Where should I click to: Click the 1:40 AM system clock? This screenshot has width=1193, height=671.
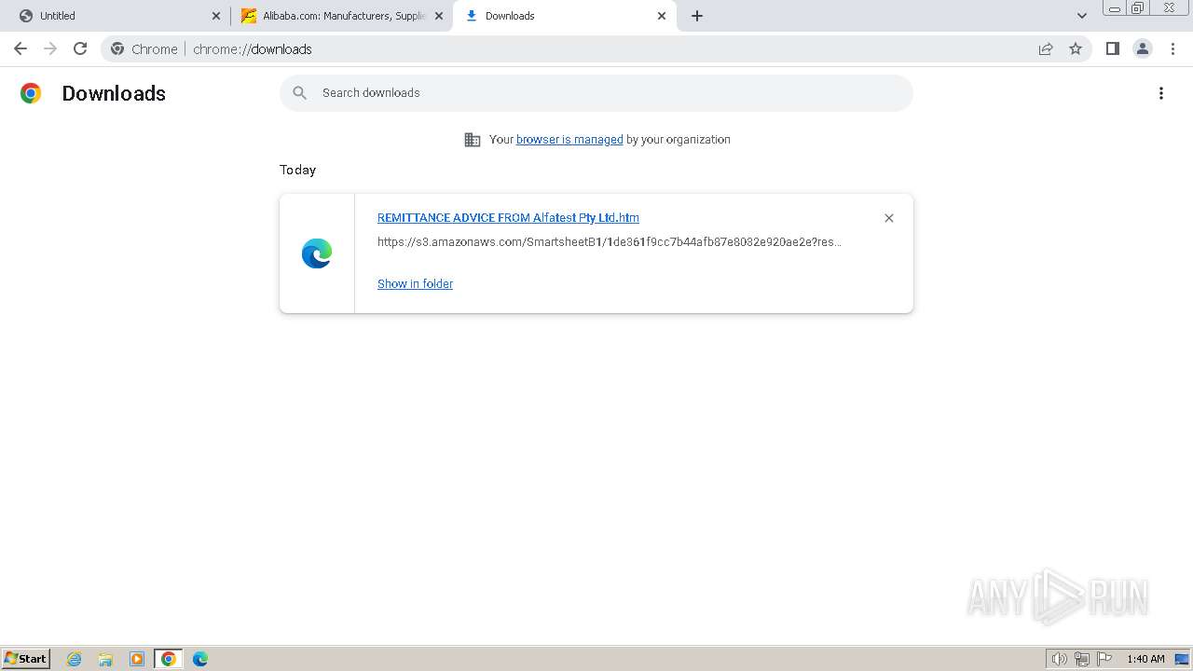click(x=1145, y=659)
